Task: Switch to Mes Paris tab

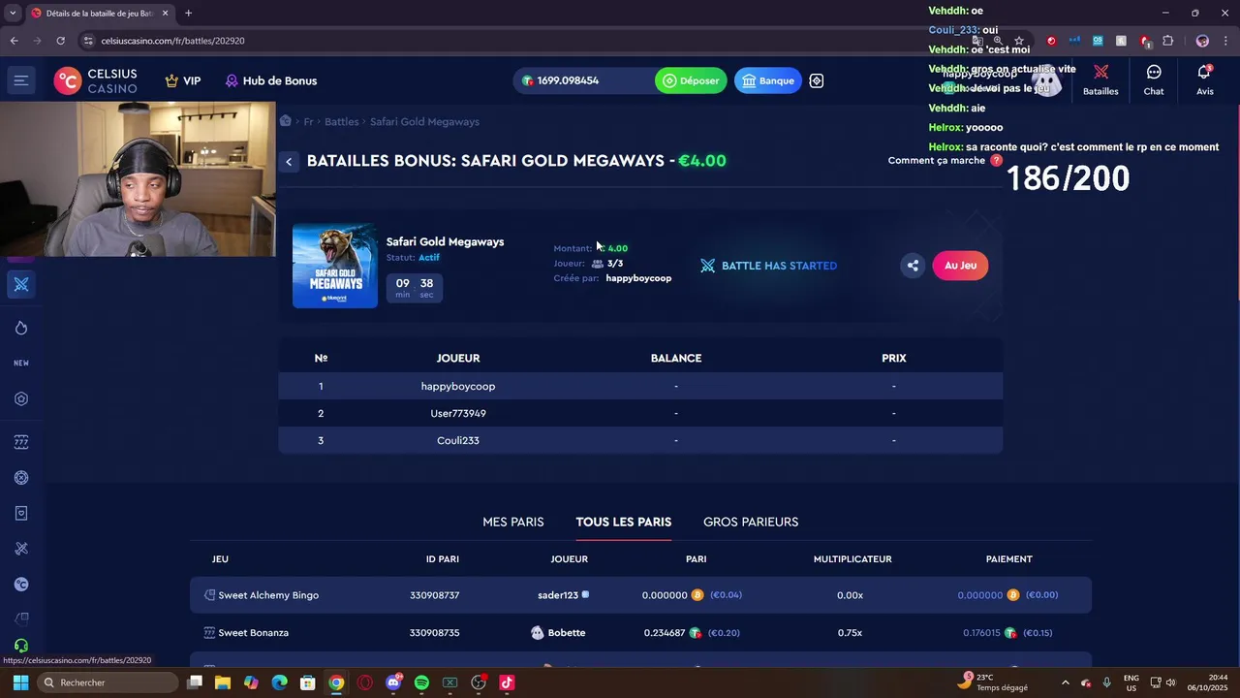Action: pyautogui.click(x=513, y=522)
